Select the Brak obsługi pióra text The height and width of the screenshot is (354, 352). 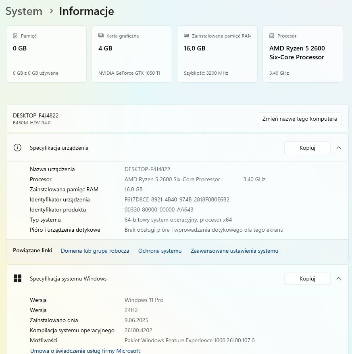pyautogui.click(x=204, y=230)
